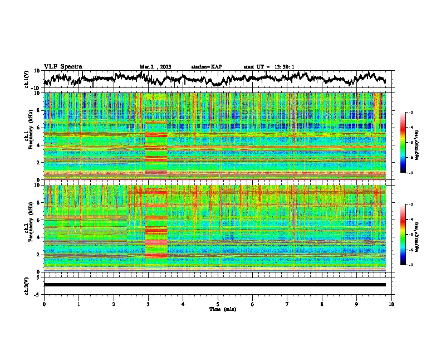Click the red burst in ch.1 spectrogram
The height and width of the screenshot is (341, 441).
[x=156, y=136]
